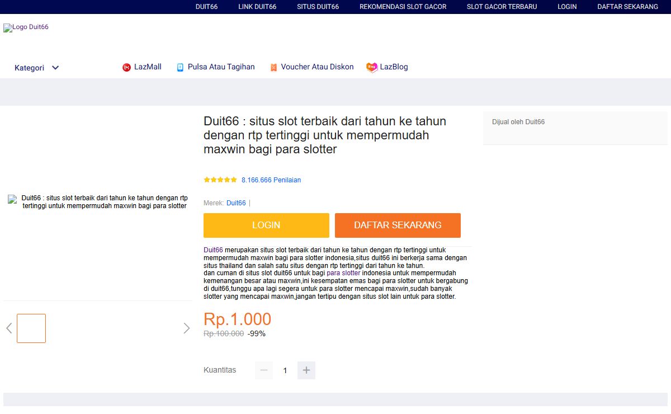Select DAFTAR SEKARANG in the top navigation bar
671x414 pixels.
(627, 7)
